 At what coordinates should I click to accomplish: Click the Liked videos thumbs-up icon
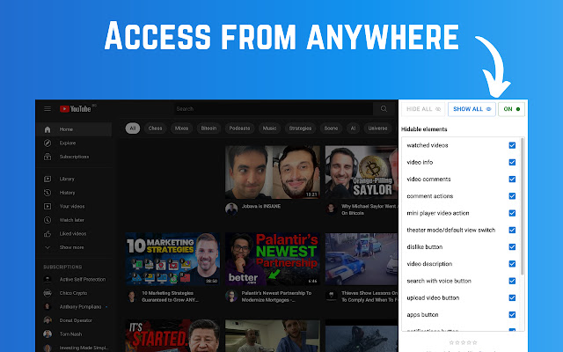click(x=48, y=234)
